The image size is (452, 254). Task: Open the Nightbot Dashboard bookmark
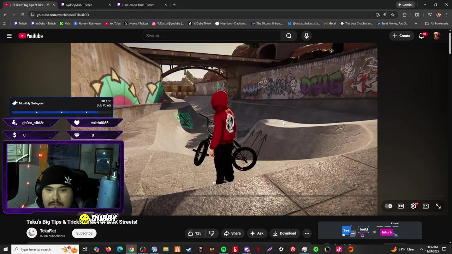pyautogui.click(x=231, y=24)
